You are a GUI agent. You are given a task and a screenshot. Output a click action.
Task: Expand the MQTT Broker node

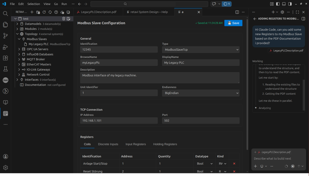[19, 59]
